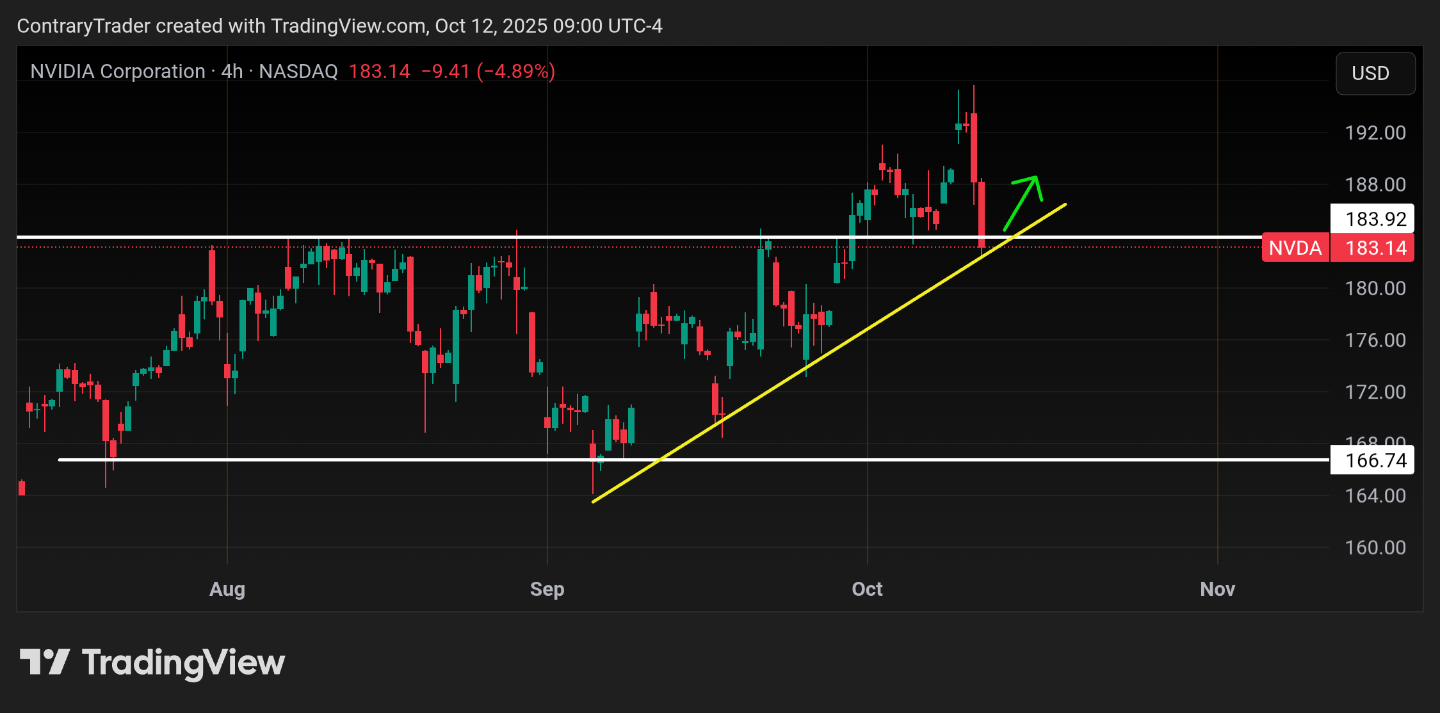Viewport: 1440px width, 713px height.
Task: Click the Sep label on time axis
Action: (x=547, y=589)
